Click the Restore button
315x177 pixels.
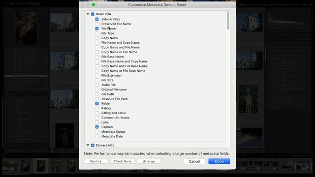pos(96,161)
